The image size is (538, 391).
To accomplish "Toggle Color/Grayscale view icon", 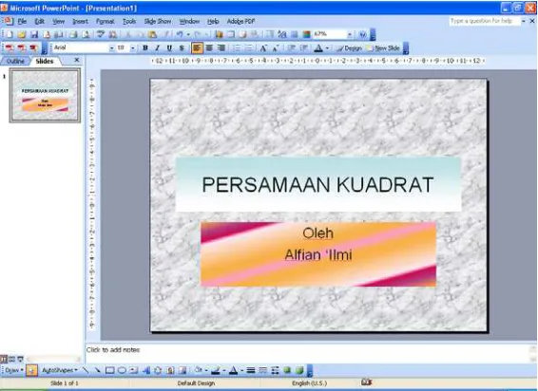I will [306, 34].
